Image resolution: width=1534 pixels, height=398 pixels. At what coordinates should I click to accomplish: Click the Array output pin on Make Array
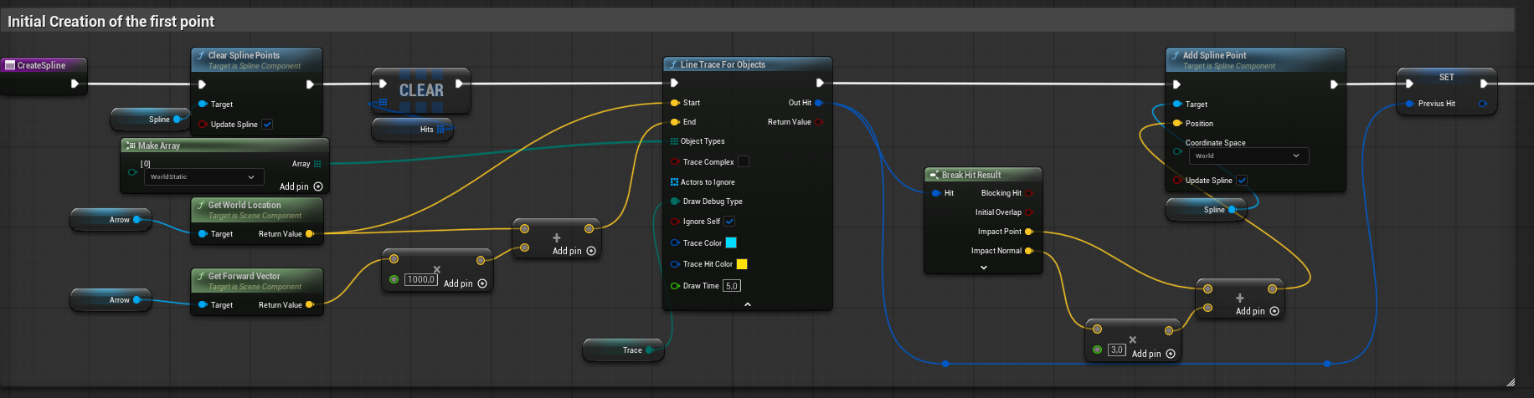317,164
